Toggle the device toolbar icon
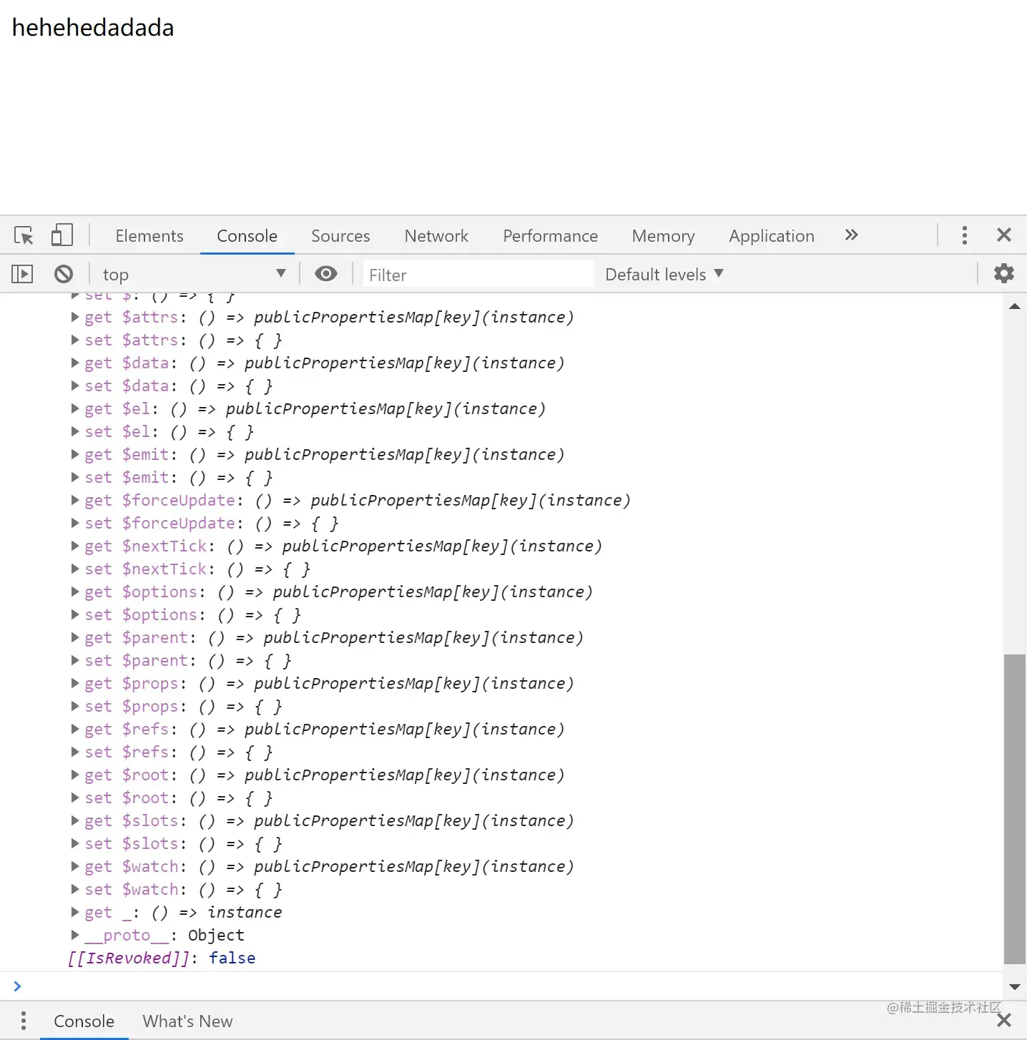The width and height of the screenshot is (1027, 1040). (62, 235)
